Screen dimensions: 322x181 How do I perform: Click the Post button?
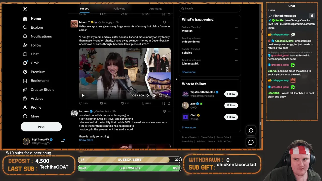pyautogui.click(x=41, y=127)
